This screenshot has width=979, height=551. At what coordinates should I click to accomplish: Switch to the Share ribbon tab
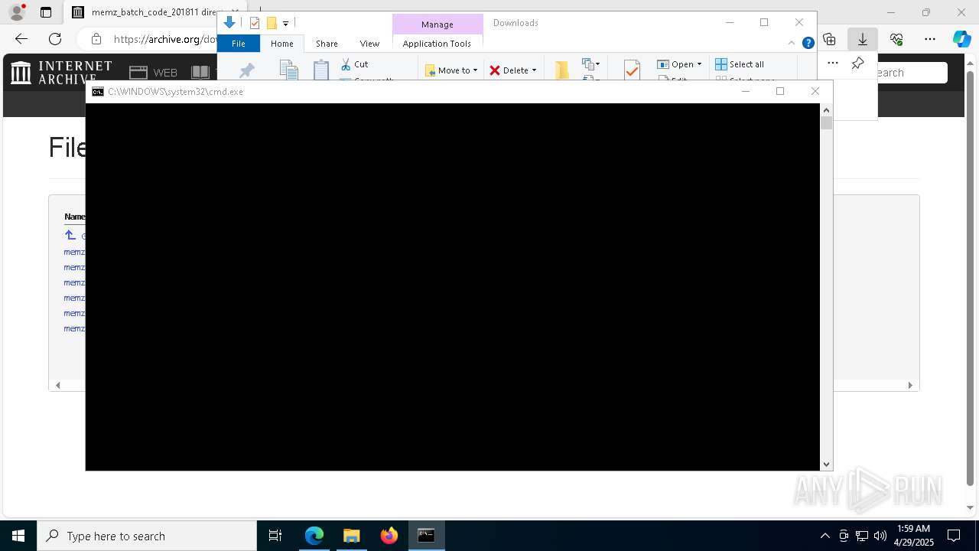point(327,44)
